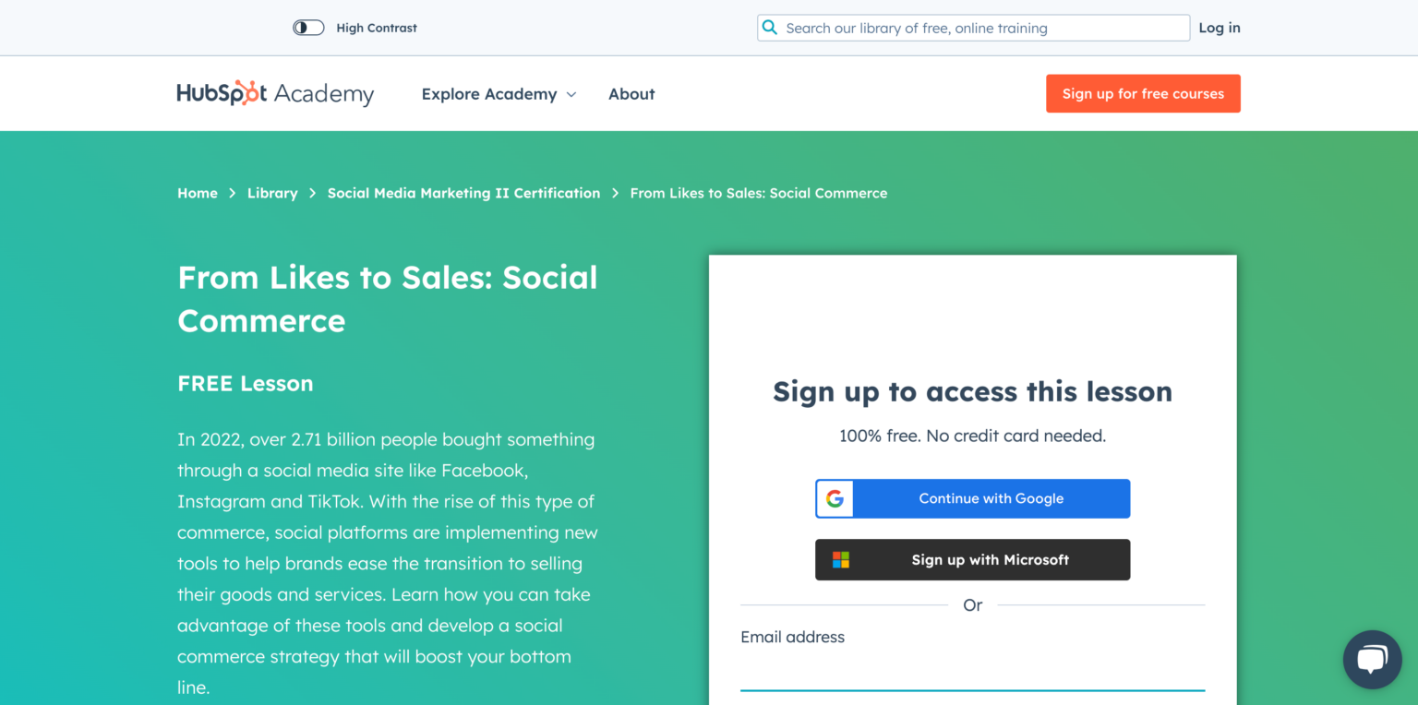Click the magnifying glass search icon
This screenshot has width=1418, height=705.
tap(770, 28)
